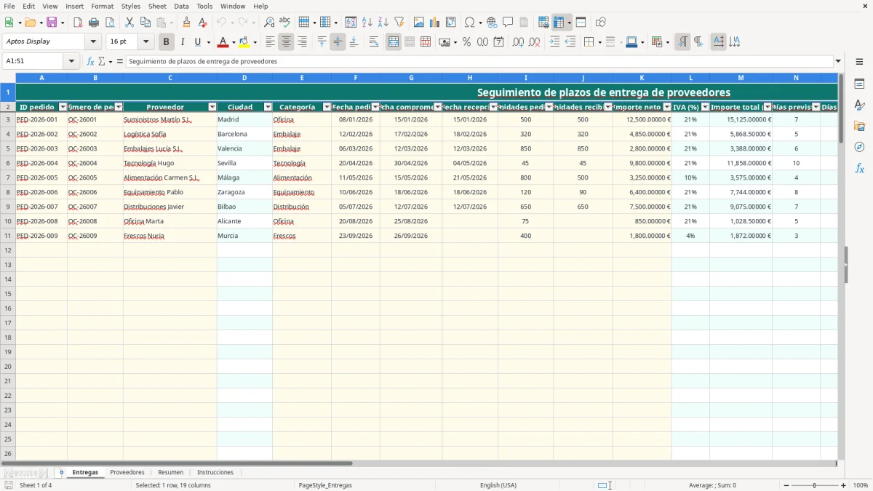Toggle Wrap Text

374,42
